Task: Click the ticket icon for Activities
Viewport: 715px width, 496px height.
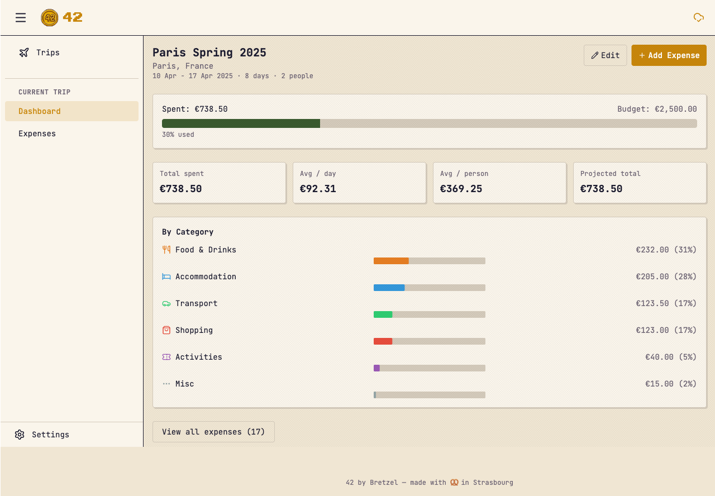Action: coord(166,357)
